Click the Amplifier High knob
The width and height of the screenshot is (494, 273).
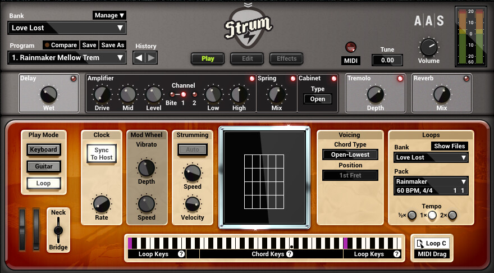tap(239, 94)
